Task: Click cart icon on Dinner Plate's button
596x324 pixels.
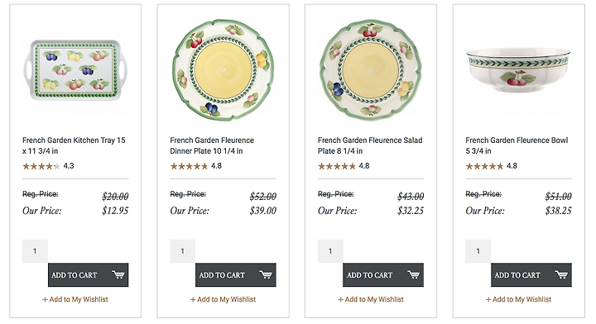Action: 266,274
